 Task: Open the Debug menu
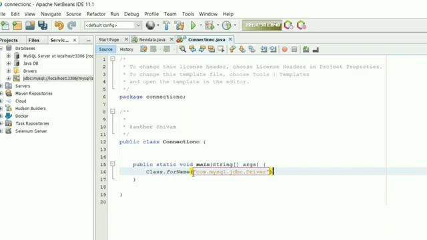click(131, 14)
